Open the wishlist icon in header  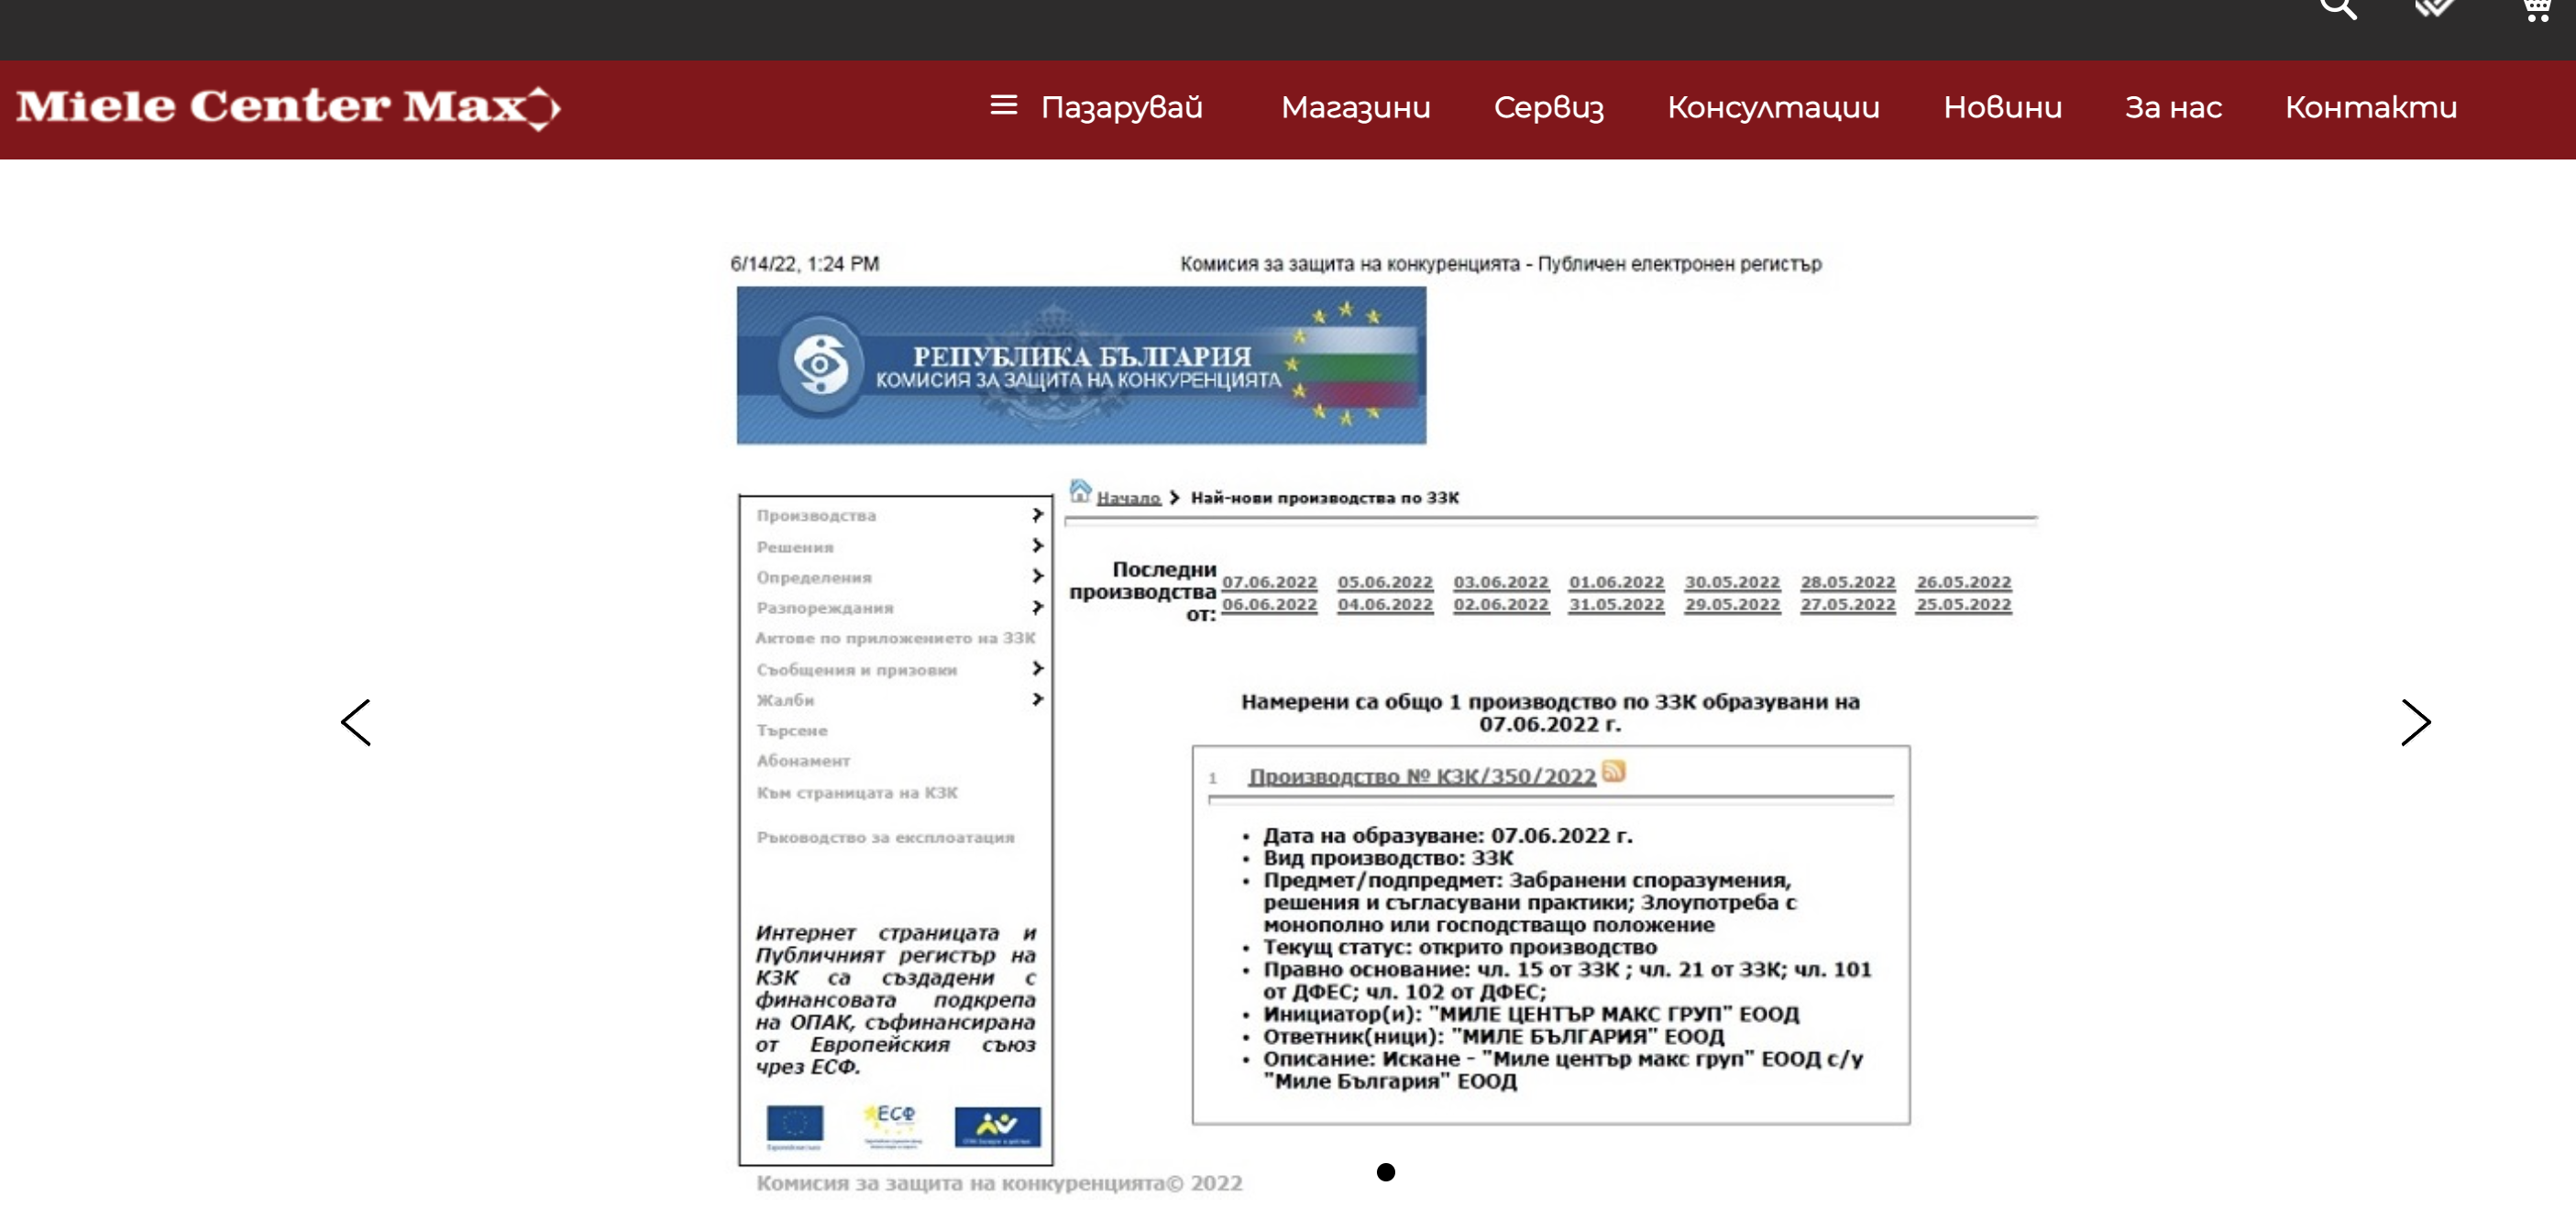[2434, 8]
